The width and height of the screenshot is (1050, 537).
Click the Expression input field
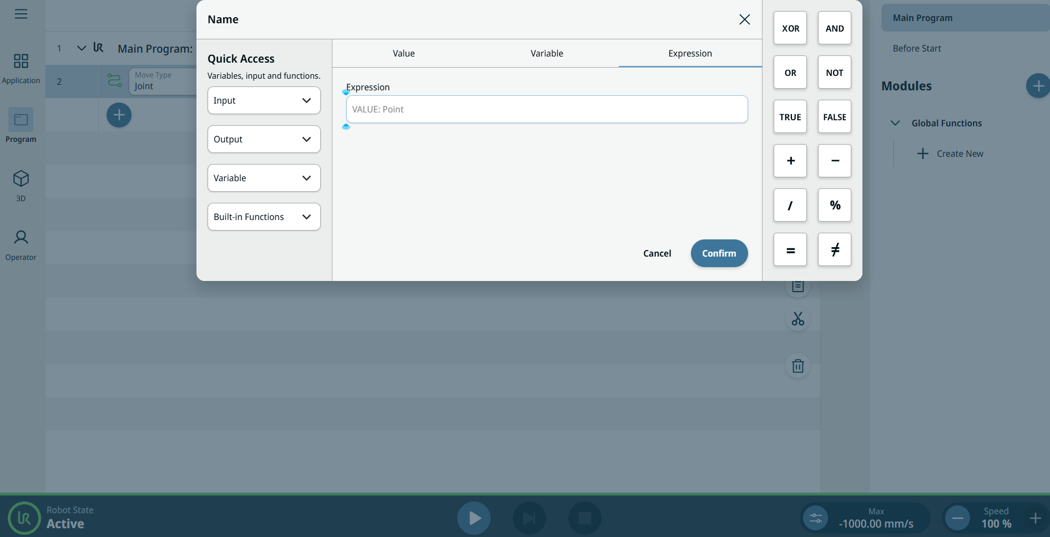tap(547, 109)
